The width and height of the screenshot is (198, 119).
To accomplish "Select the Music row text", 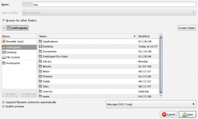I will pos(46,71).
